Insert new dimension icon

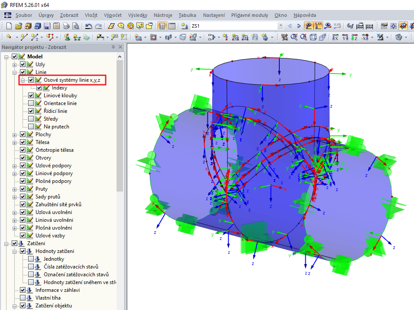coord(100,37)
